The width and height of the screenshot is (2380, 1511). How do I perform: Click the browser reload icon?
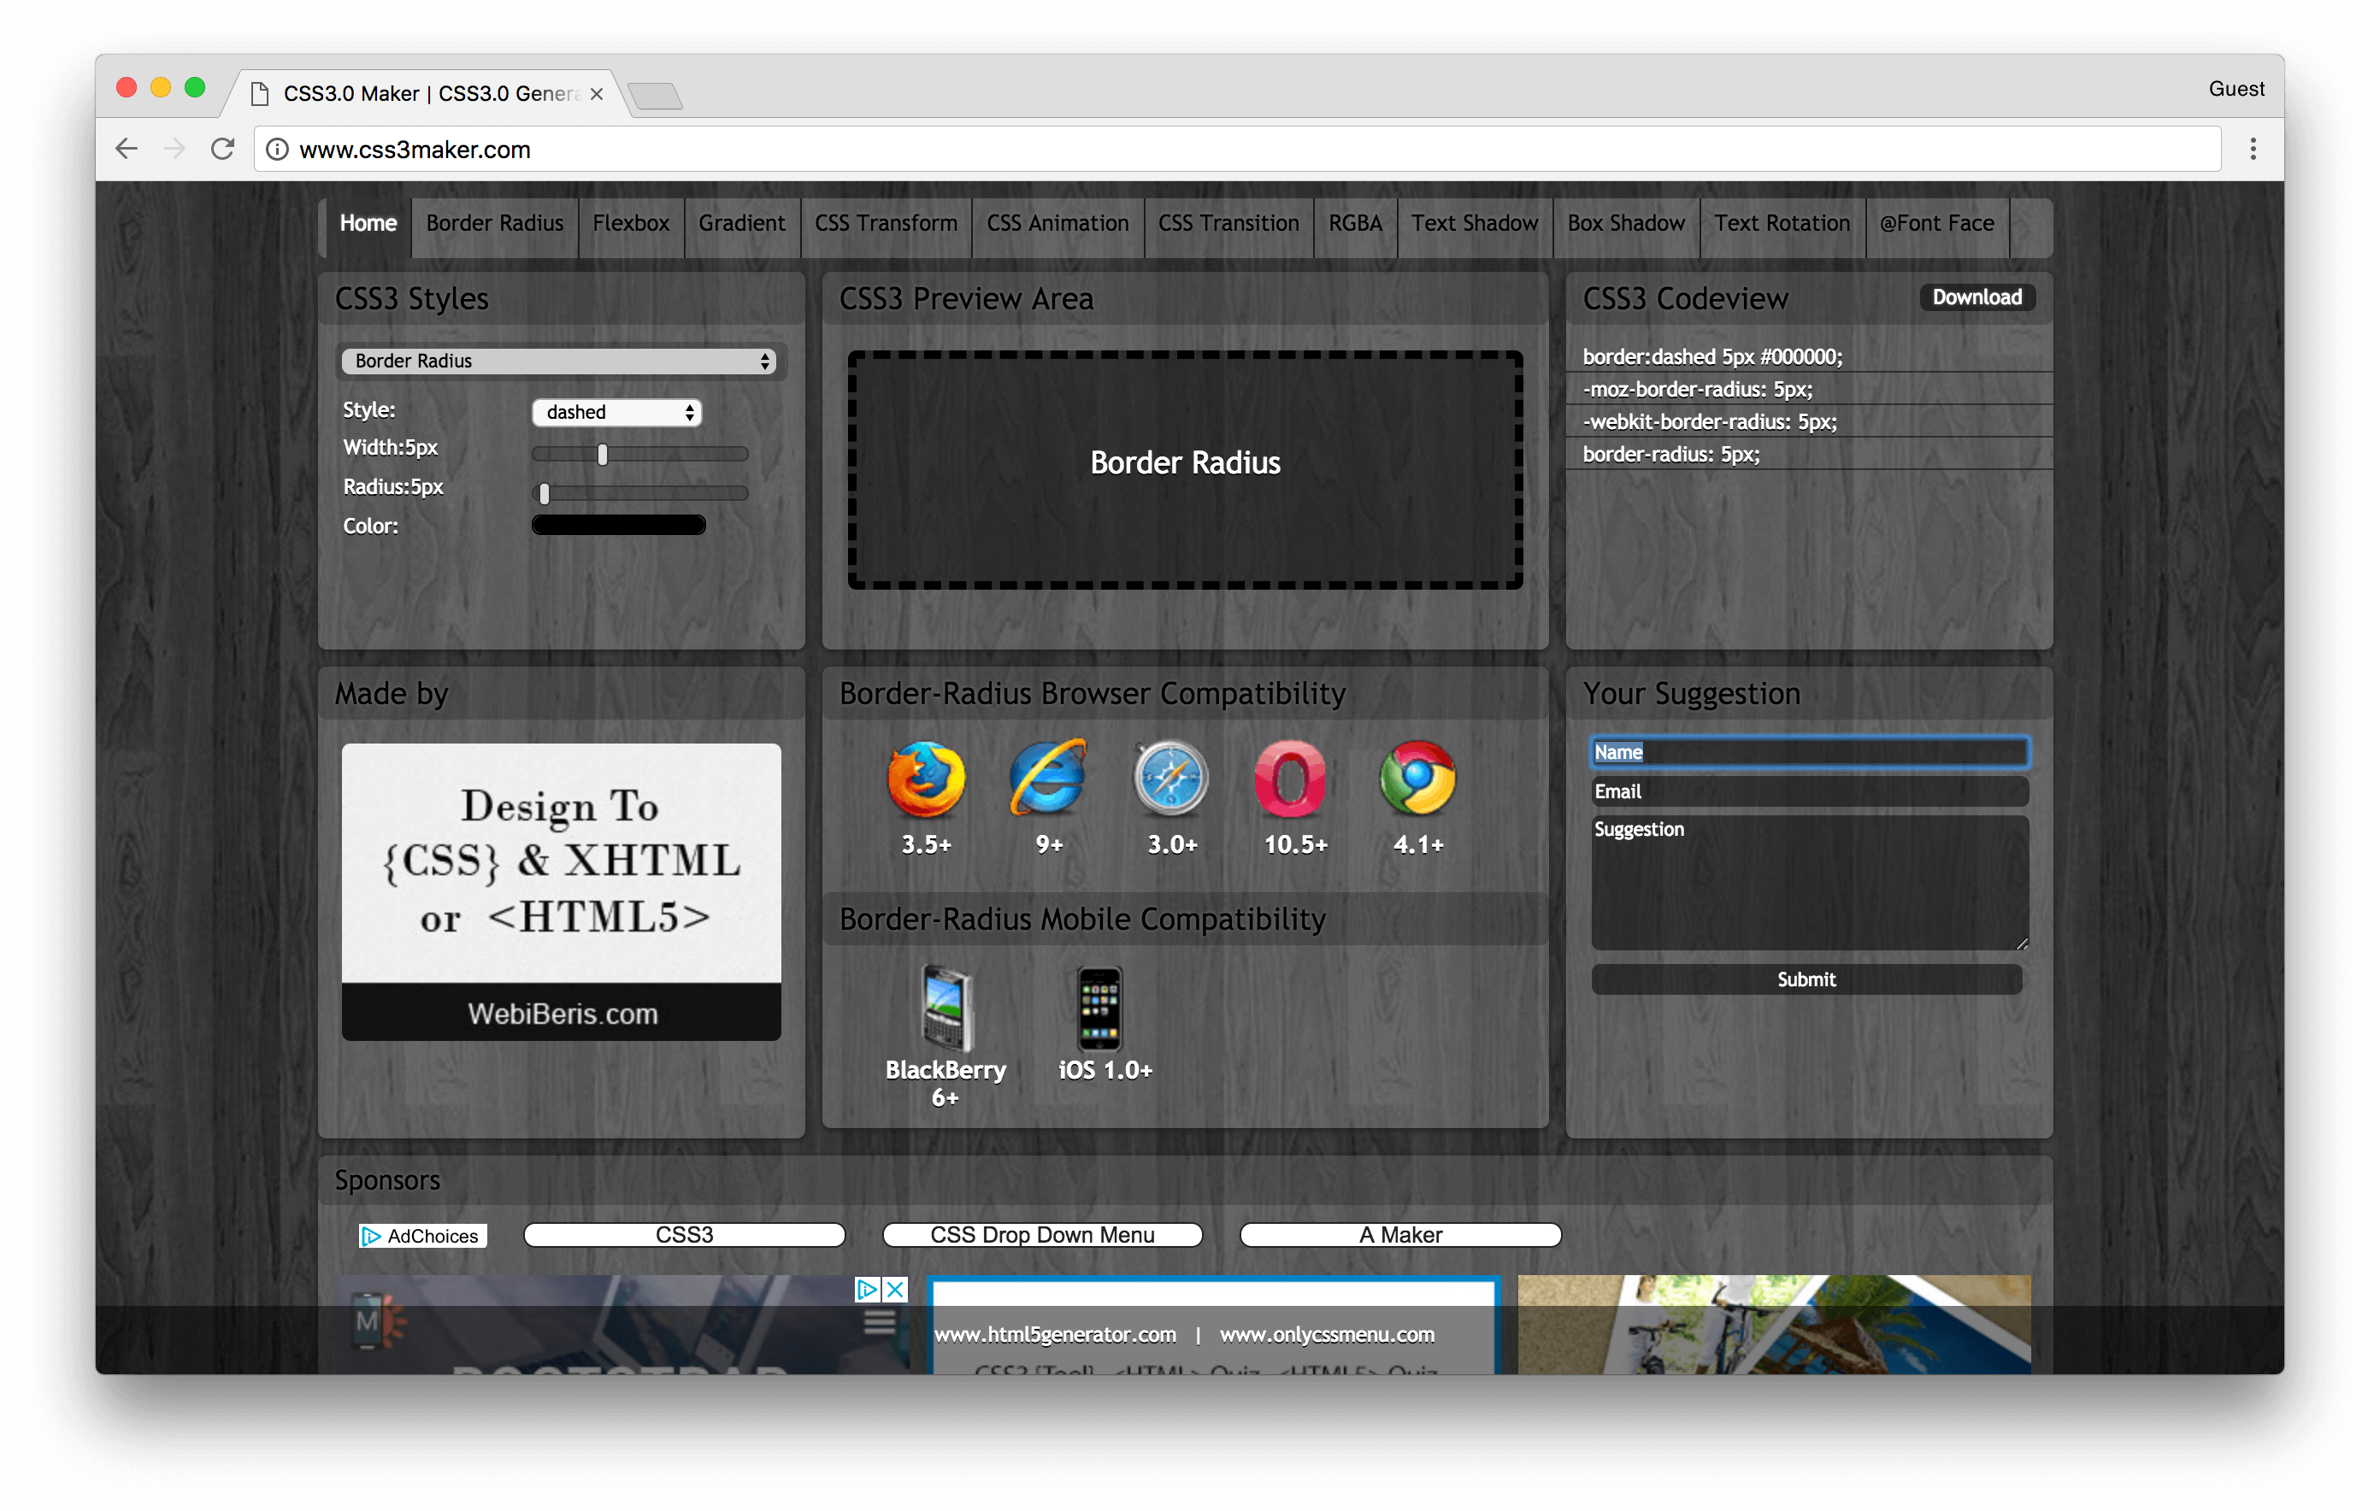[223, 150]
